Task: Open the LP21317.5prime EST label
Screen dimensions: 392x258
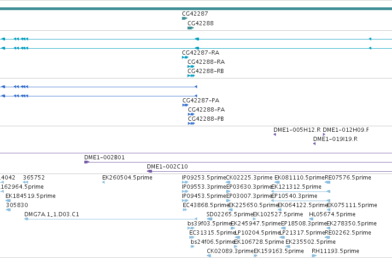Action: [x=302, y=233]
